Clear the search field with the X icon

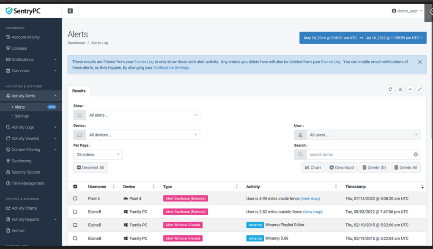click(x=416, y=155)
